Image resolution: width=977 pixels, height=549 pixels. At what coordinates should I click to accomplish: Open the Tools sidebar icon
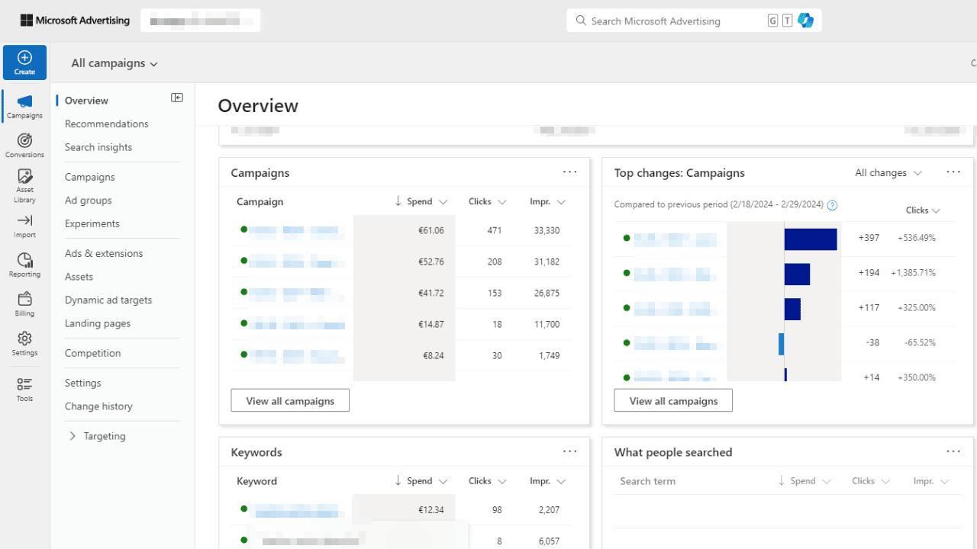24,389
